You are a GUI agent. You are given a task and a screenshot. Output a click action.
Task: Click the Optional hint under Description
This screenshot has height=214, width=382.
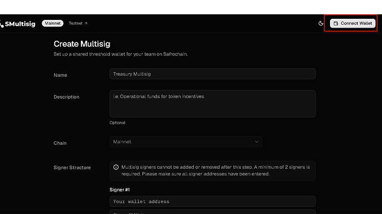point(117,123)
